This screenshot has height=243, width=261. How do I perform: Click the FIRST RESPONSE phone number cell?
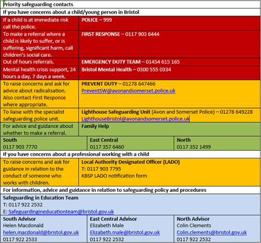coord(169,44)
